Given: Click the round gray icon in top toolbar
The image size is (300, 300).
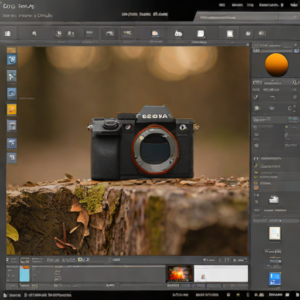Looking at the screenshot, I should tap(248, 33).
